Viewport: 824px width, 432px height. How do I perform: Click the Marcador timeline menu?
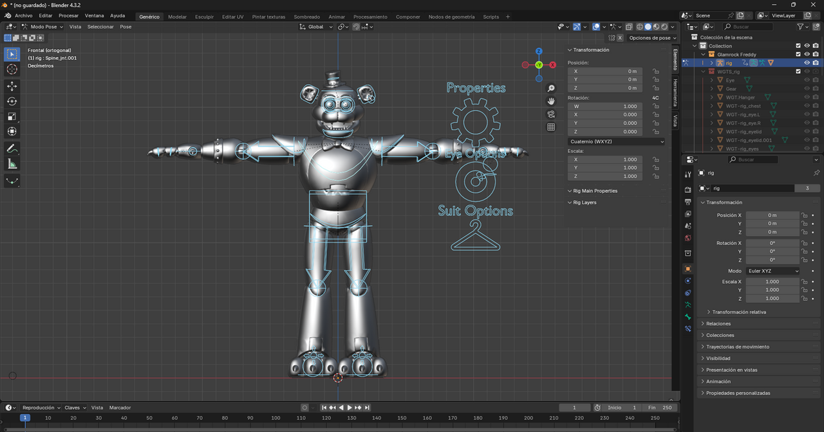point(120,408)
